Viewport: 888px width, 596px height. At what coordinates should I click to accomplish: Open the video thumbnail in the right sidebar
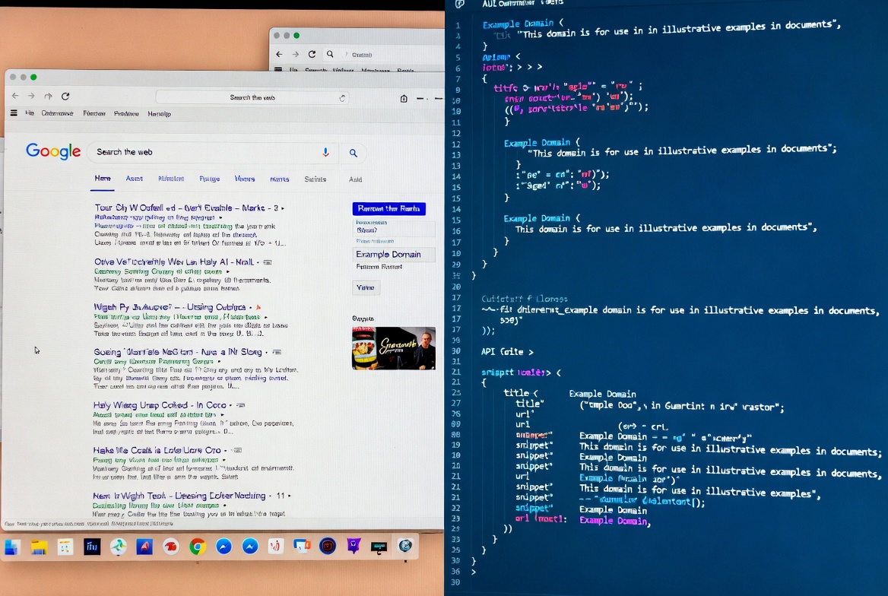[x=394, y=348]
